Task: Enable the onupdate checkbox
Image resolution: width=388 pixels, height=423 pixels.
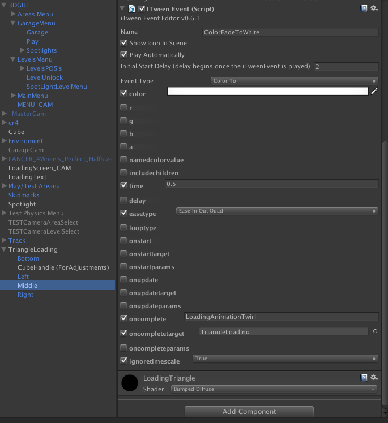Action: pyautogui.click(x=123, y=279)
